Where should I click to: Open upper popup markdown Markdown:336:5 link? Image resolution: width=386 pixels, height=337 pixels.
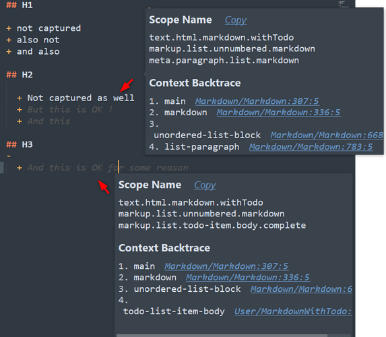(278, 113)
